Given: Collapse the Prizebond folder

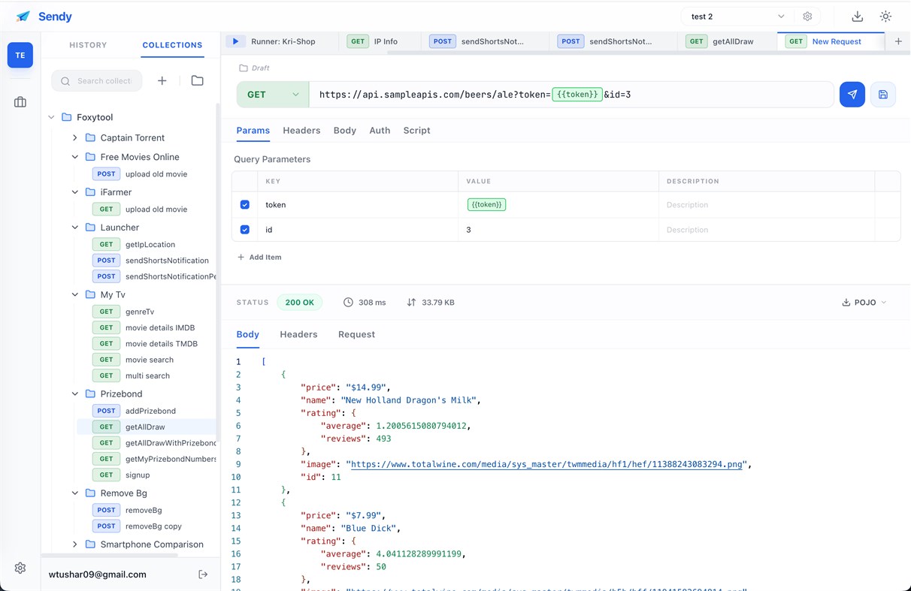Looking at the screenshot, I should 75,394.
